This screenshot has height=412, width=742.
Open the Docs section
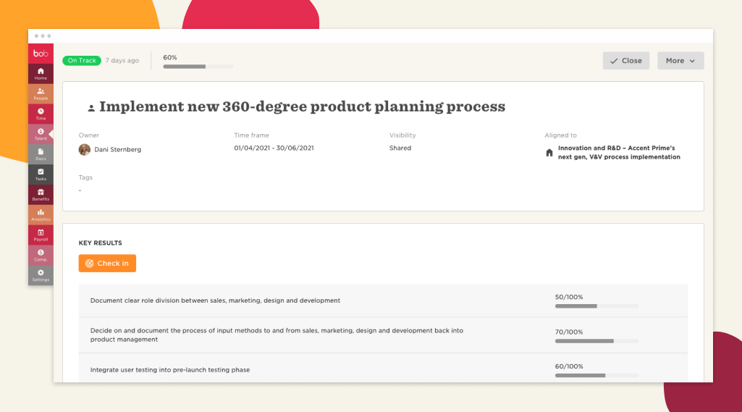pyautogui.click(x=41, y=154)
